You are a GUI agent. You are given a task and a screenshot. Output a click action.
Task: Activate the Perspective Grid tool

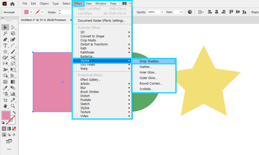(13, 76)
